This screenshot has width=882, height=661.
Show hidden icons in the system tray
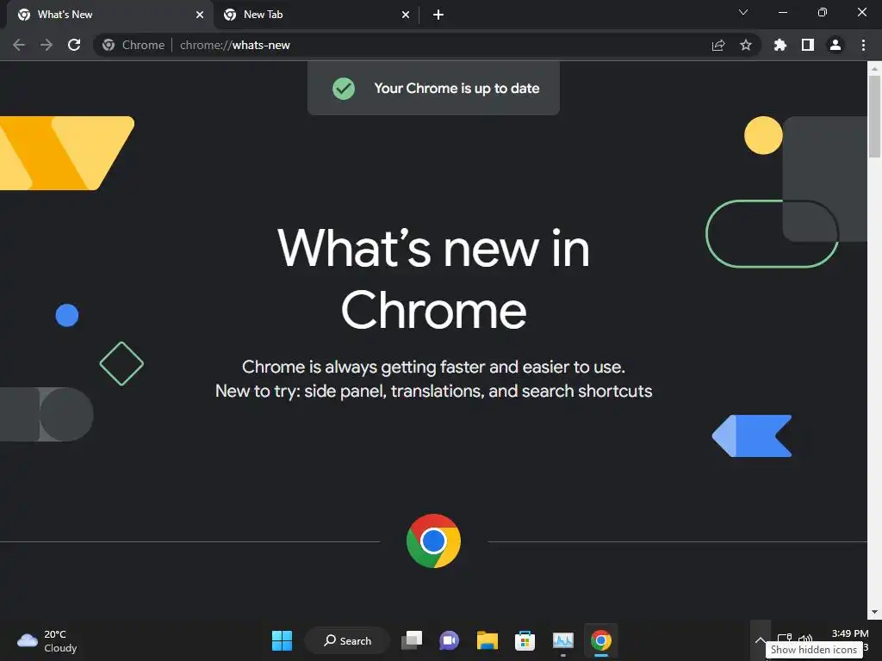(760, 639)
